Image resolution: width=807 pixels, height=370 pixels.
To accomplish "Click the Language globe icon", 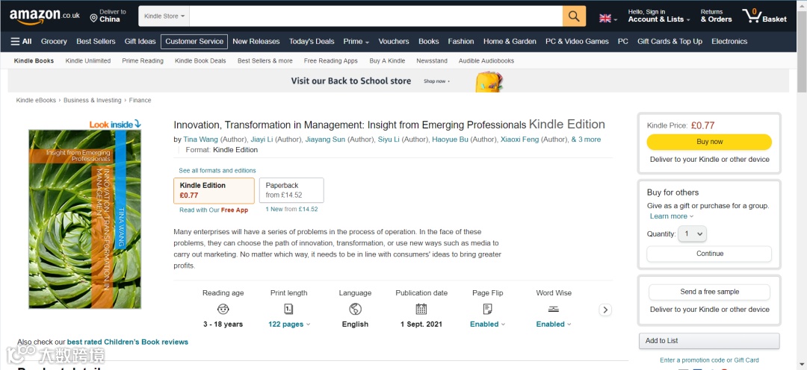I will [x=355, y=309].
